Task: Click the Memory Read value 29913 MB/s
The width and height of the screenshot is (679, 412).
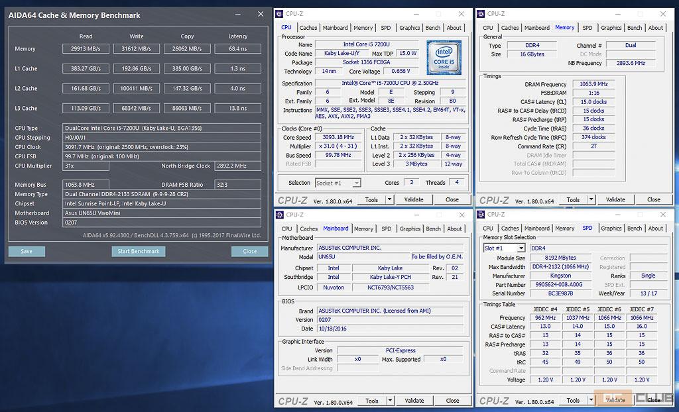Action: 86,49
